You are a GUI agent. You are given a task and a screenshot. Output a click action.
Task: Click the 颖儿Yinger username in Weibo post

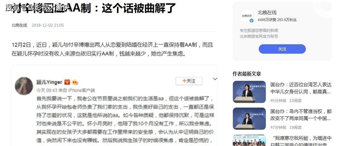click(49, 82)
